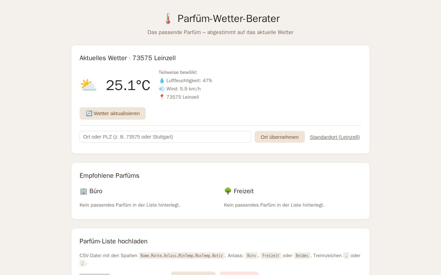Screen dimensions: 441x275
Task: Click the Büro section heading
Action: tap(91, 191)
